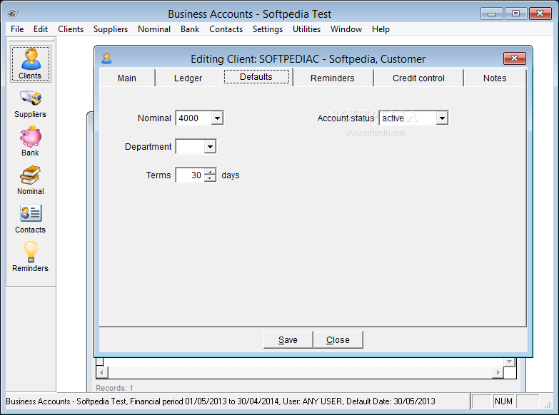This screenshot has width=559, height=415.
Task: Click the horizontal scrollbar left arrow
Action: coord(102,373)
